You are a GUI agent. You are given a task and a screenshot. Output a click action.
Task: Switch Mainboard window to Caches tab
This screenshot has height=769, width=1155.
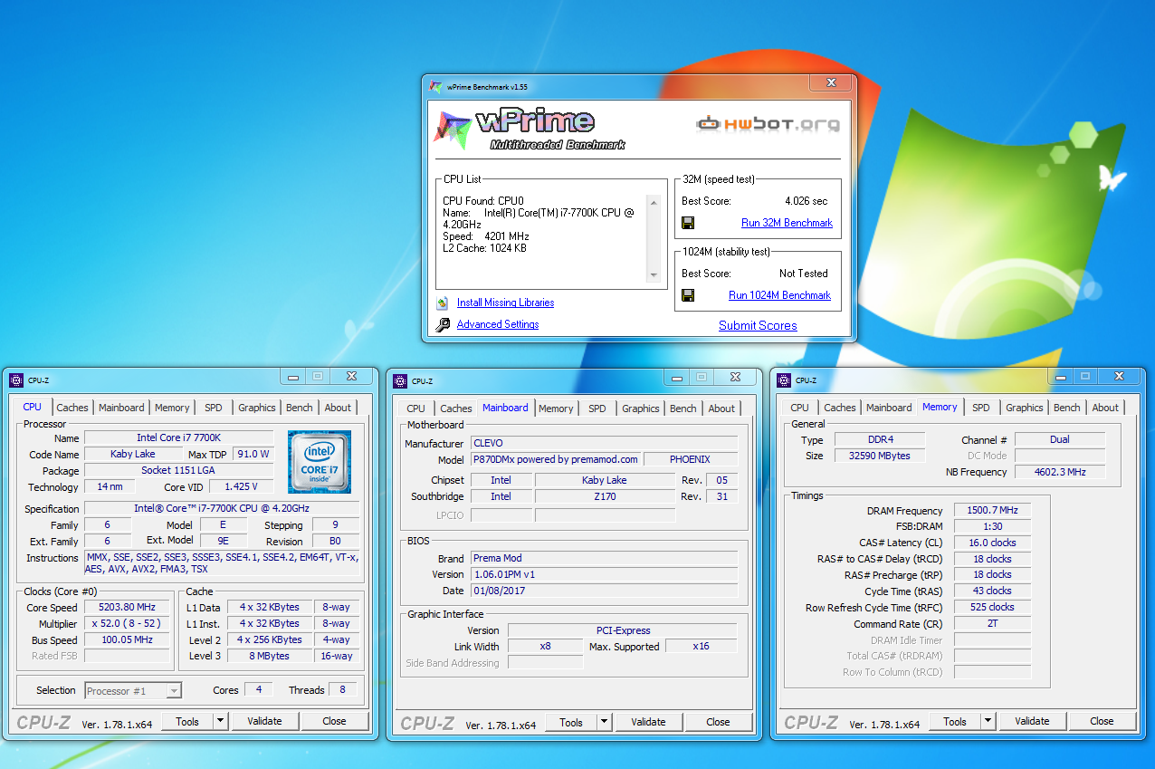coord(456,409)
